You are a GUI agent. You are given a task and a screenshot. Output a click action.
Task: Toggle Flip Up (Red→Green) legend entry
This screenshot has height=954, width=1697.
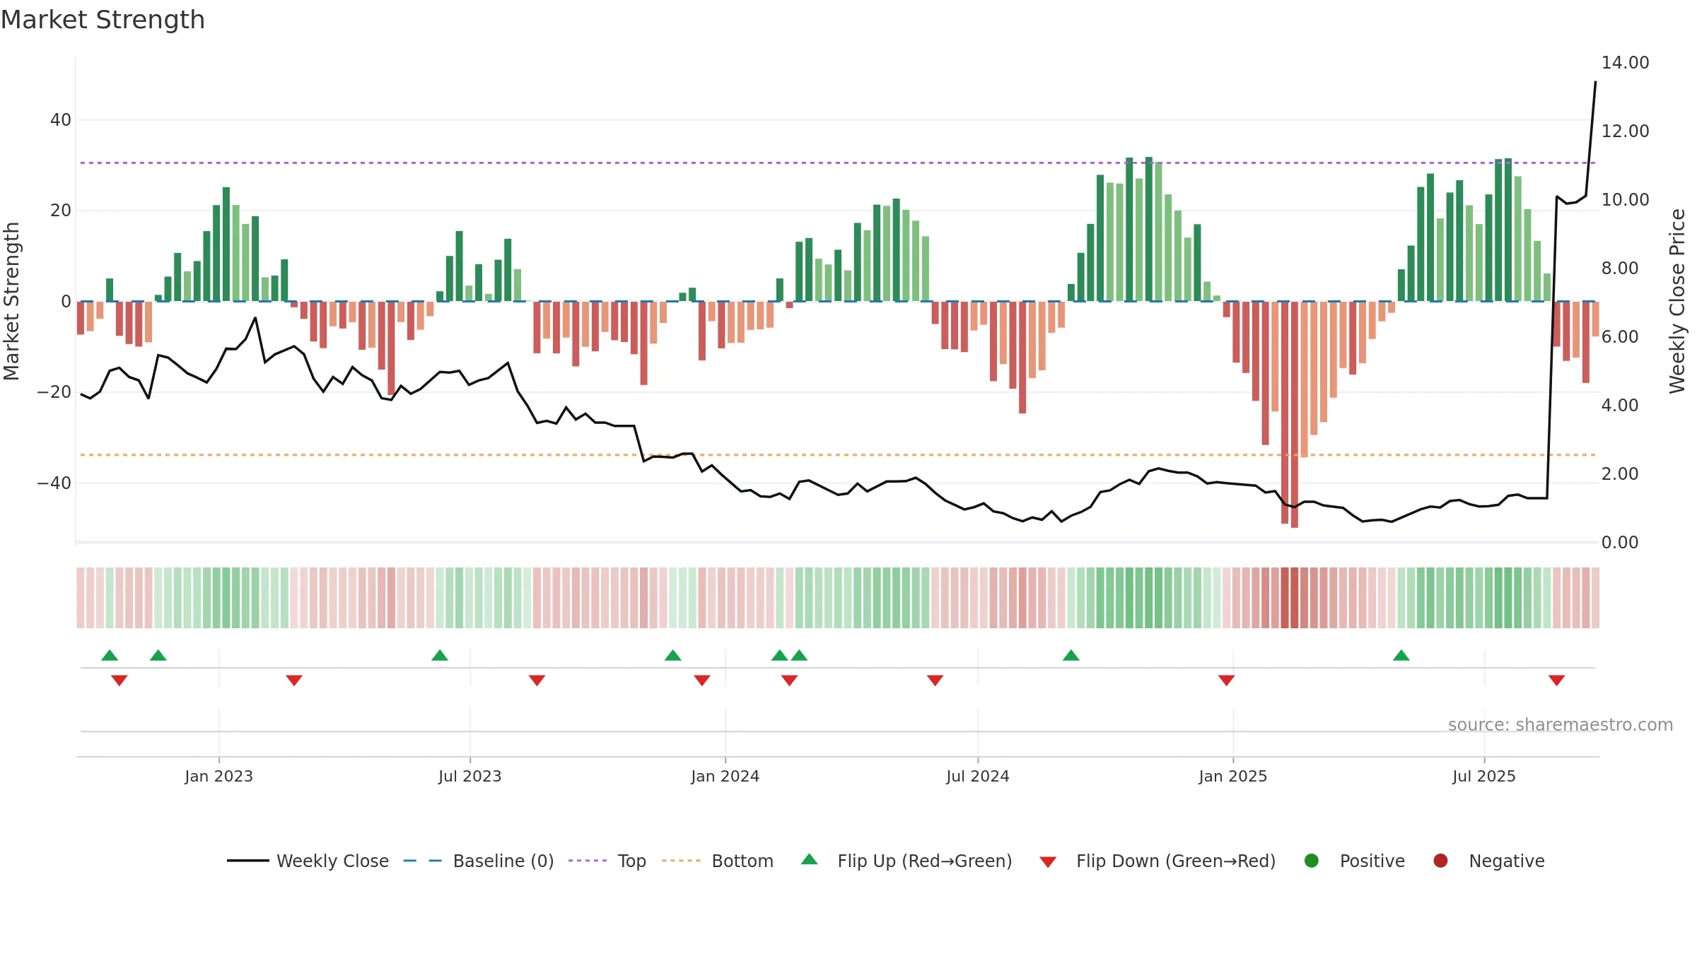[906, 861]
